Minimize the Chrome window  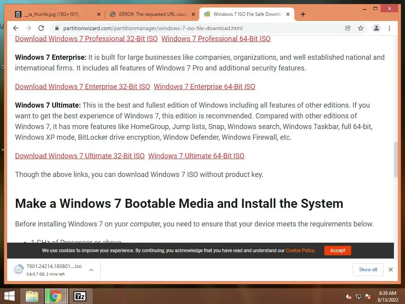coord(364,9)
